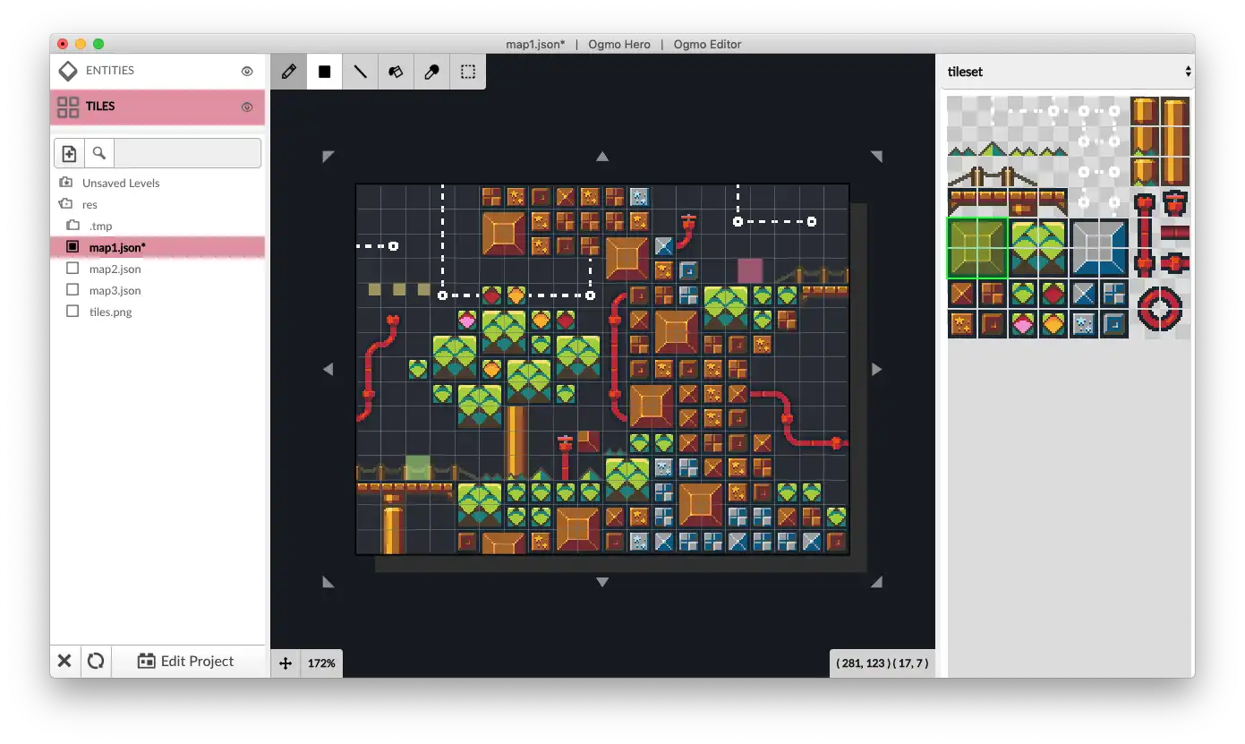Screen dimensions: 1245x744
Task: Toggle visibility of the ENTITIES layer
Action: [x=248, y=72]
